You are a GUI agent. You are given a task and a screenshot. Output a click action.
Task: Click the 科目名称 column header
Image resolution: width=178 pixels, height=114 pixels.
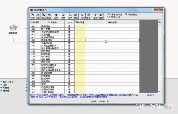tap(53, 22)
